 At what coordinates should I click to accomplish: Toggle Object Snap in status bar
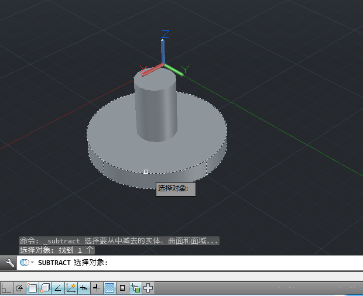pos(32,288)
